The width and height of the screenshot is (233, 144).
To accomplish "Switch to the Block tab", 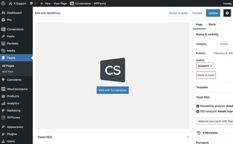I will coord(212,24).
